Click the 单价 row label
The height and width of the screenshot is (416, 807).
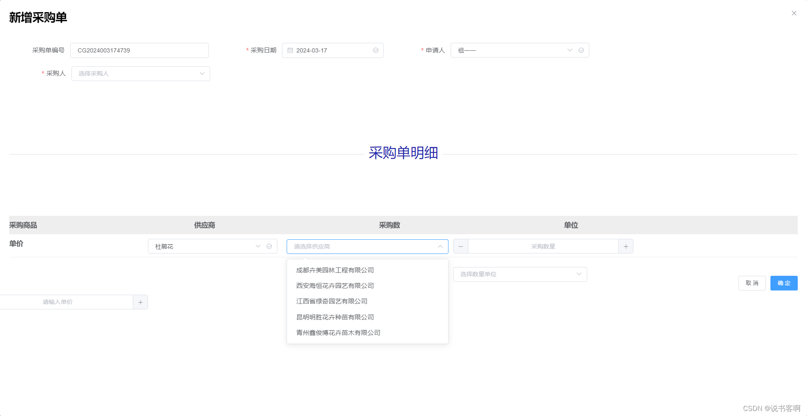[16, 244]
